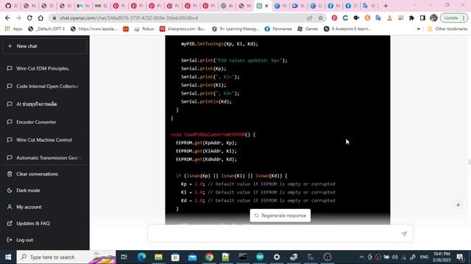Click Chrome profile avatar
Screen dimensions: 471x264
pos(433,18)
